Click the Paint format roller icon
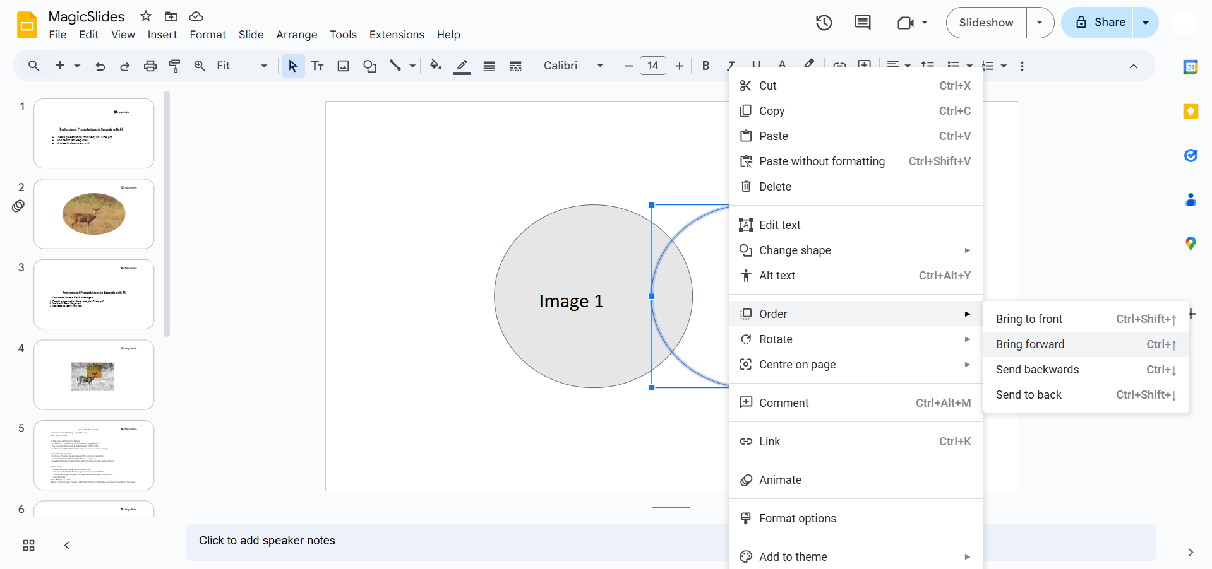This screenshot has width=1212, height=569. click(175, 66)
